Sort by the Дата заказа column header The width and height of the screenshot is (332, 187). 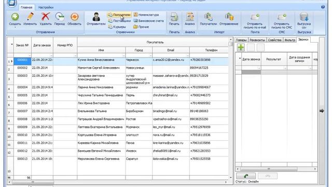pyautogui.click(x=42, y=45)
